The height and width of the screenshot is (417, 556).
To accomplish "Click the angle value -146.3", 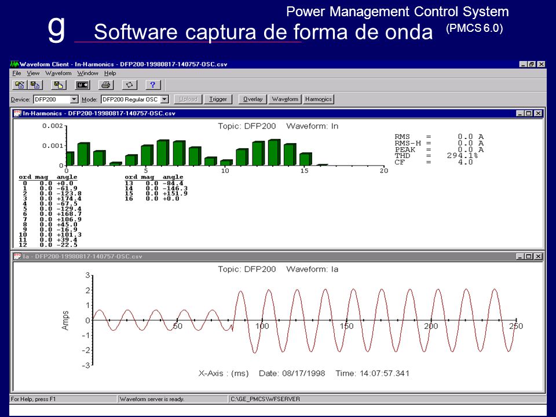I will tap(175, 188).
